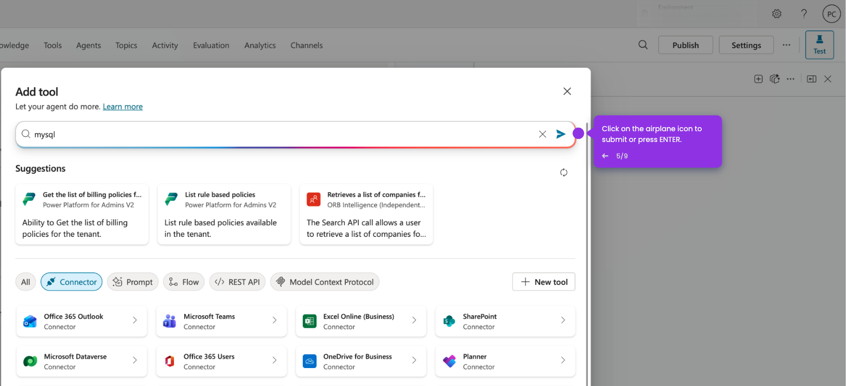846x386 pixels.
Task: Expand Excel Online (Business) chevron
Action: click(x=414, y=320)
